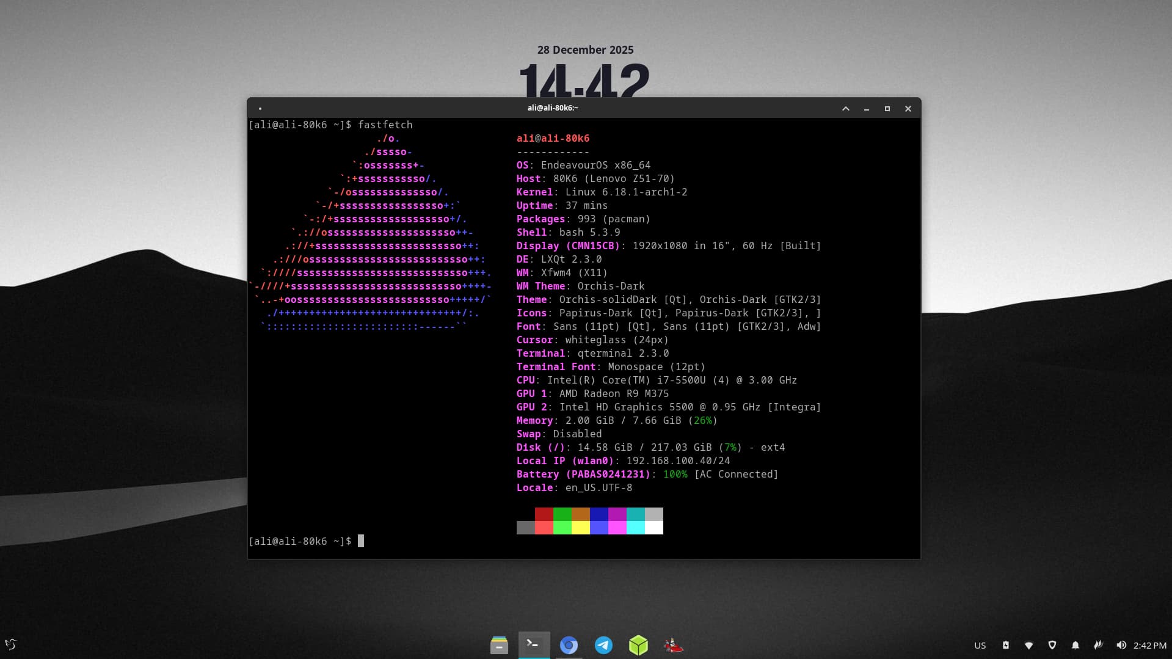Click the terminal title ali@ali-80k6:~

553,108
